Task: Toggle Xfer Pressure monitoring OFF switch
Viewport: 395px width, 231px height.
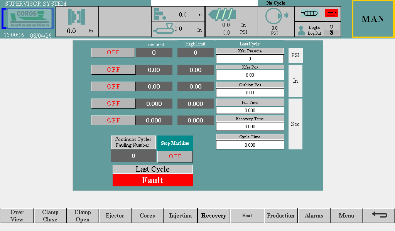Action: (x=113, y=53)
